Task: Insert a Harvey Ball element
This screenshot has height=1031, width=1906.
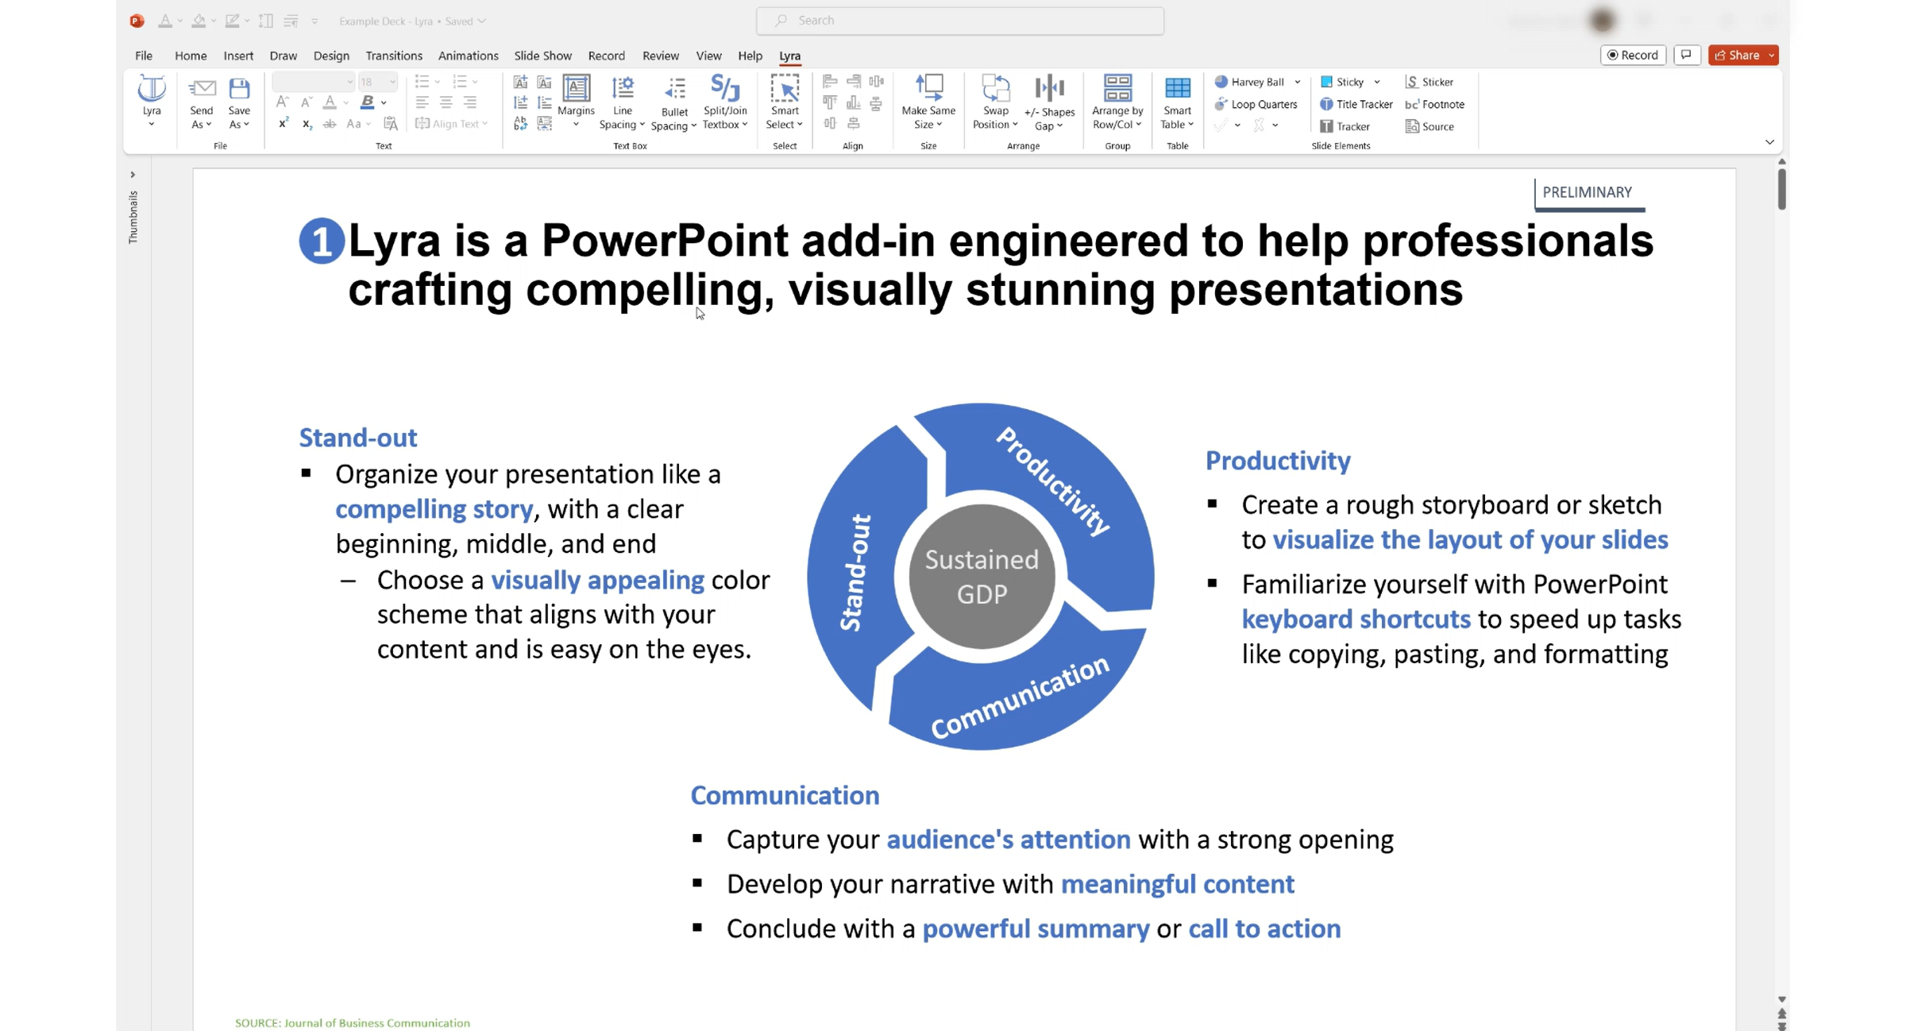Action: (x=1249, y=82)
